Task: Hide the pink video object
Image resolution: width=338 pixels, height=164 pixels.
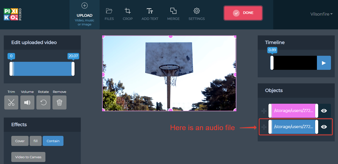Action: pyautogui.click(x=324, y=111)
